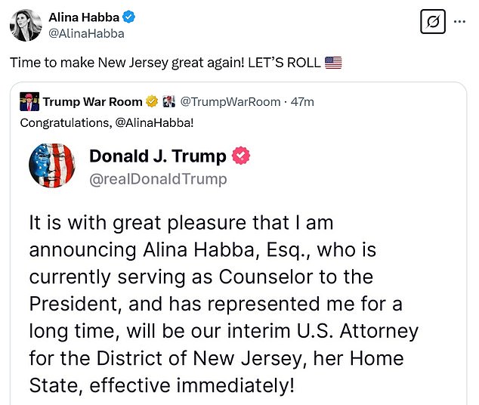Open Alina Habba's profile photo
Viewport: 479px width, 405px height.
coord(24,25)
